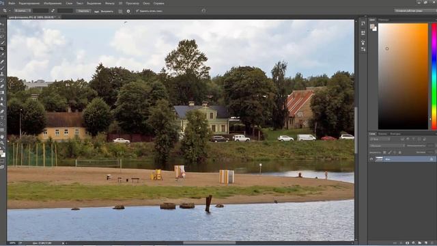Toggle Quick Mask mode
Image resolution: width=437 pixels, height=246 pixels.
pos(2,161)
